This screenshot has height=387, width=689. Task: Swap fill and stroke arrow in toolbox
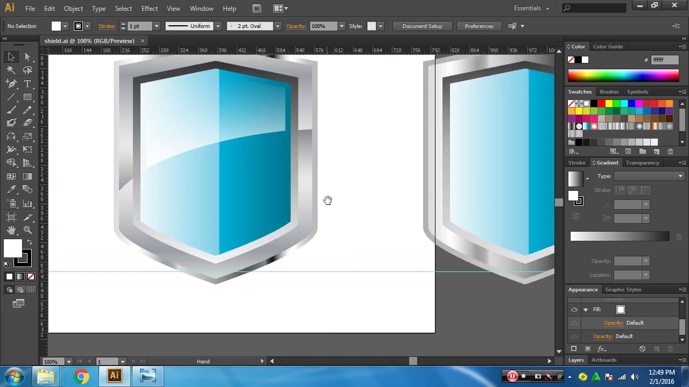point(30,242)
